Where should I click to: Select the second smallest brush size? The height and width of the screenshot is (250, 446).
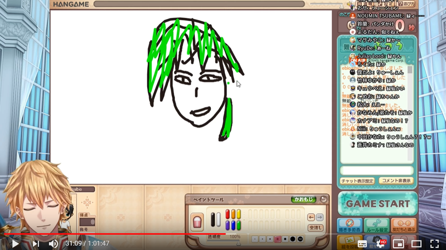263,239
